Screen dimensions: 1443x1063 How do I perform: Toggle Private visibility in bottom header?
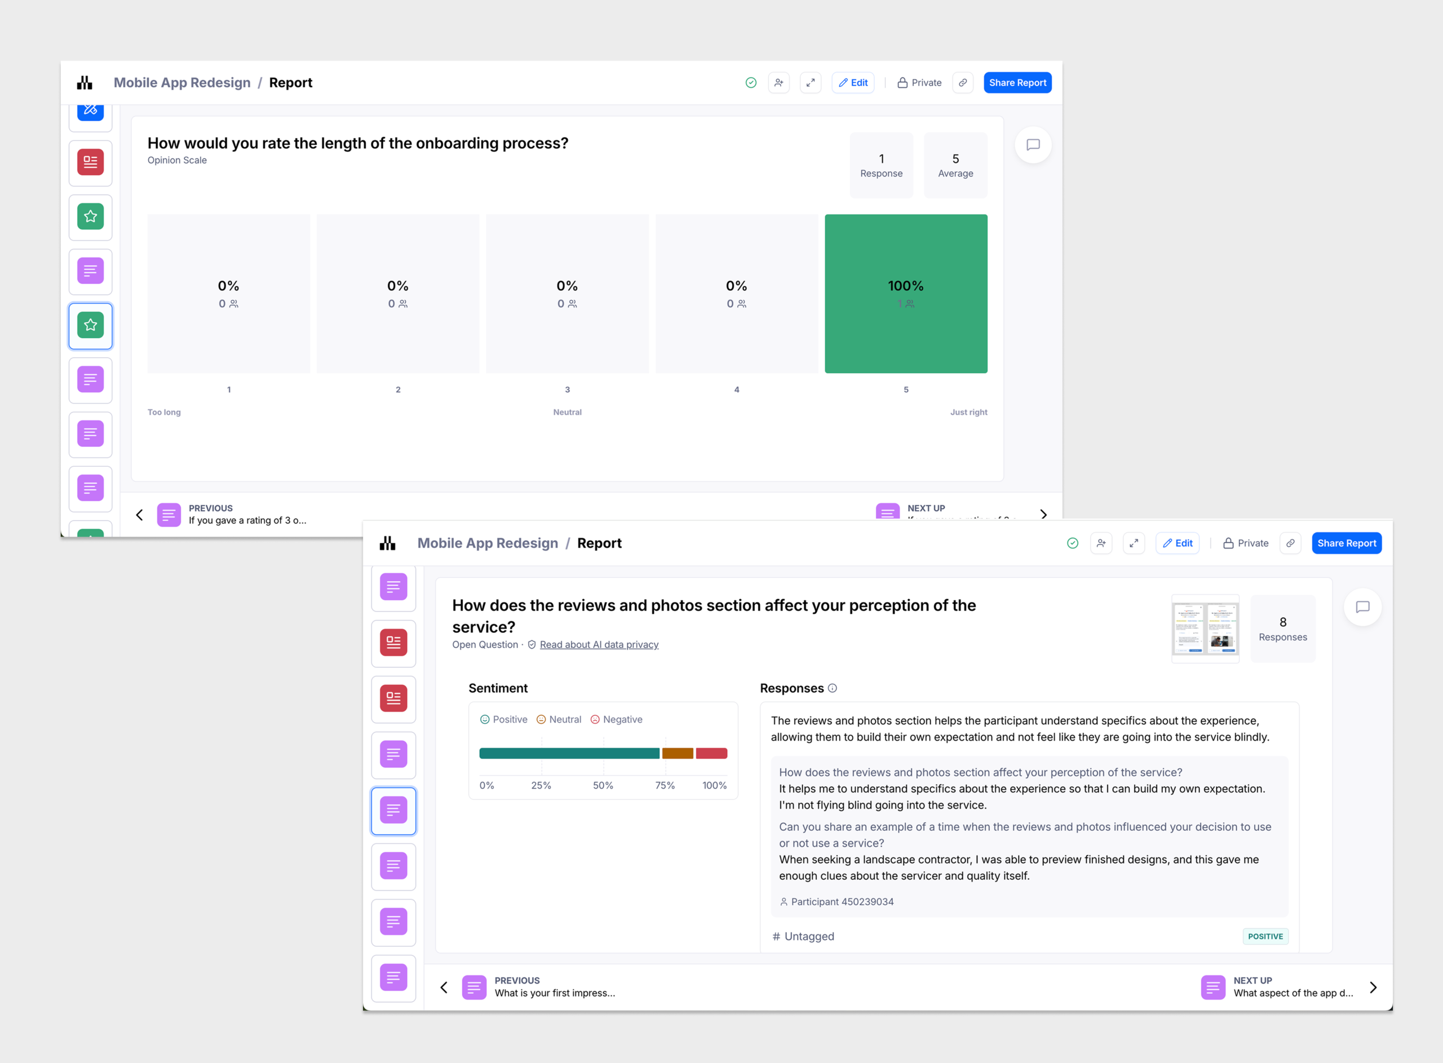click(1246, 543)
